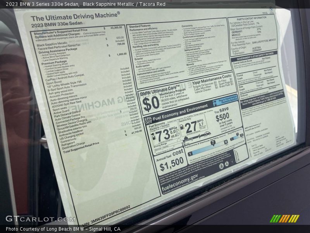
Task: Click '40/20/40 Split Rear Seat' row
Action: point(67,104)
